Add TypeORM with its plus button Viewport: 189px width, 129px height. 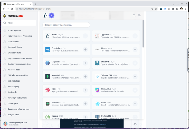pyautogui.click(x=135, y=36)
